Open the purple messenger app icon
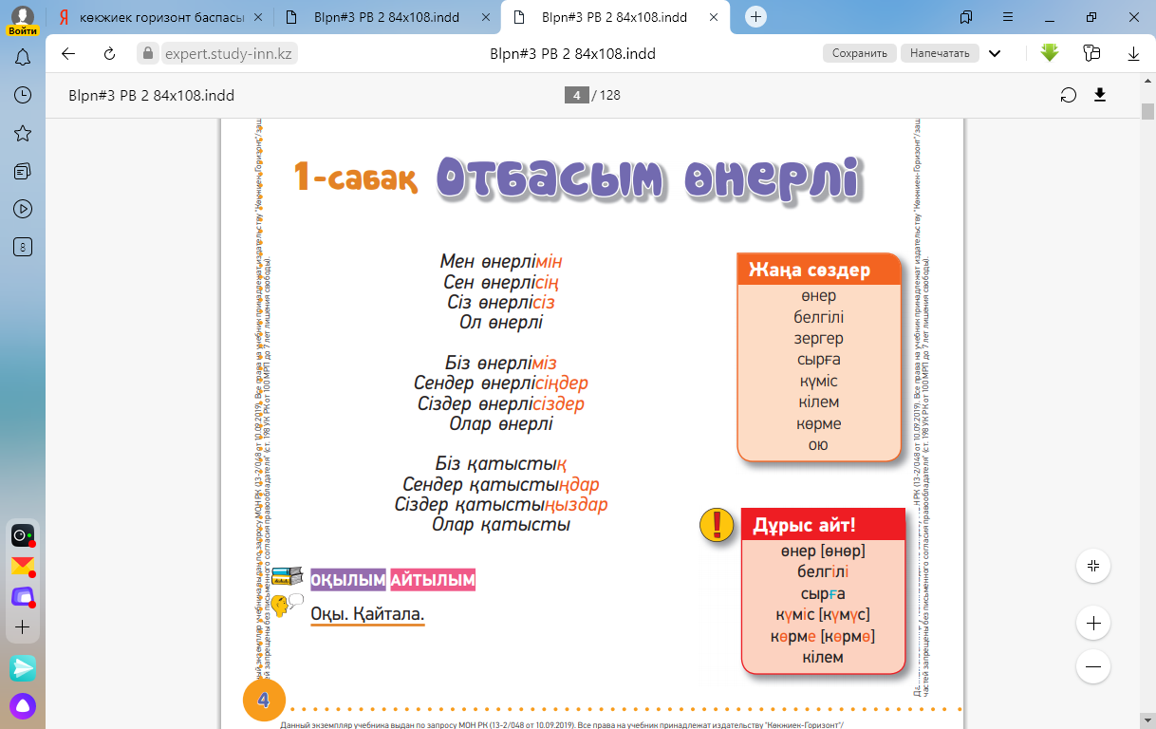Screen dimensions: 1156x729 coord(22,596)
